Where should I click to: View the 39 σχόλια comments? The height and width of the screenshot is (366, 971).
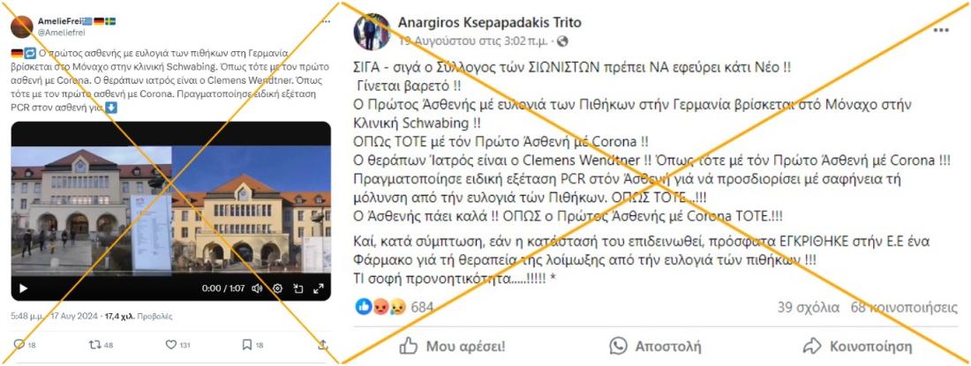click(808, 307)
